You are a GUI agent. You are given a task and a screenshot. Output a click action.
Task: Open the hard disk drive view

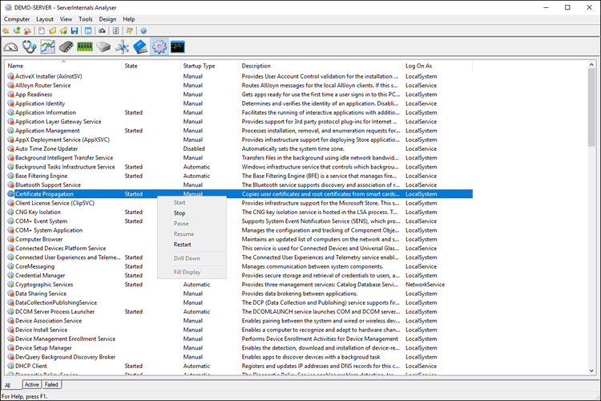click(x=103, y=47)
